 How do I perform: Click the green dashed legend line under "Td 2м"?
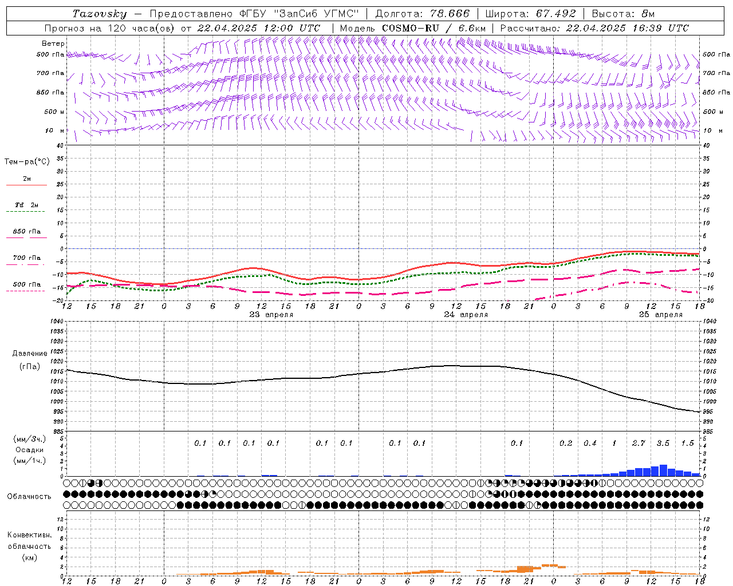25,212
